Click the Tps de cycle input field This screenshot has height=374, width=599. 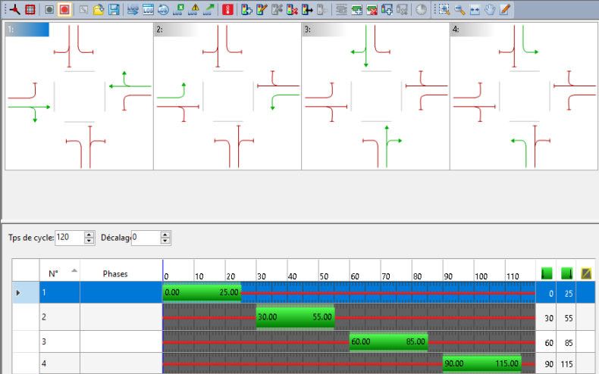point(69,238)
